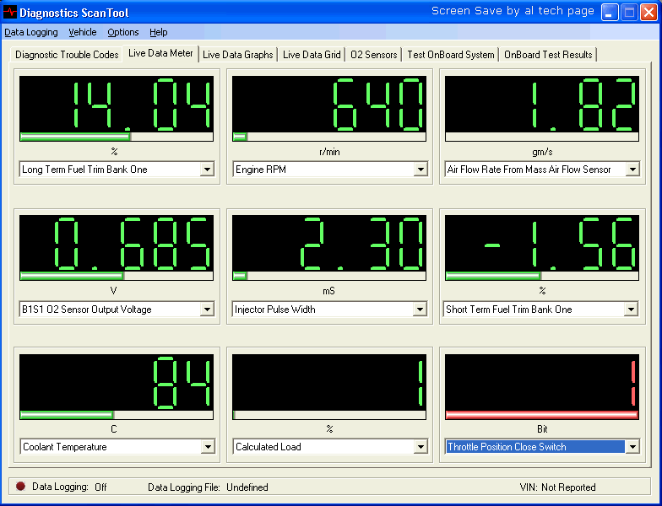Open the Vehicle menu
This screenshot has height=506, width=662.
coord(83,32)
